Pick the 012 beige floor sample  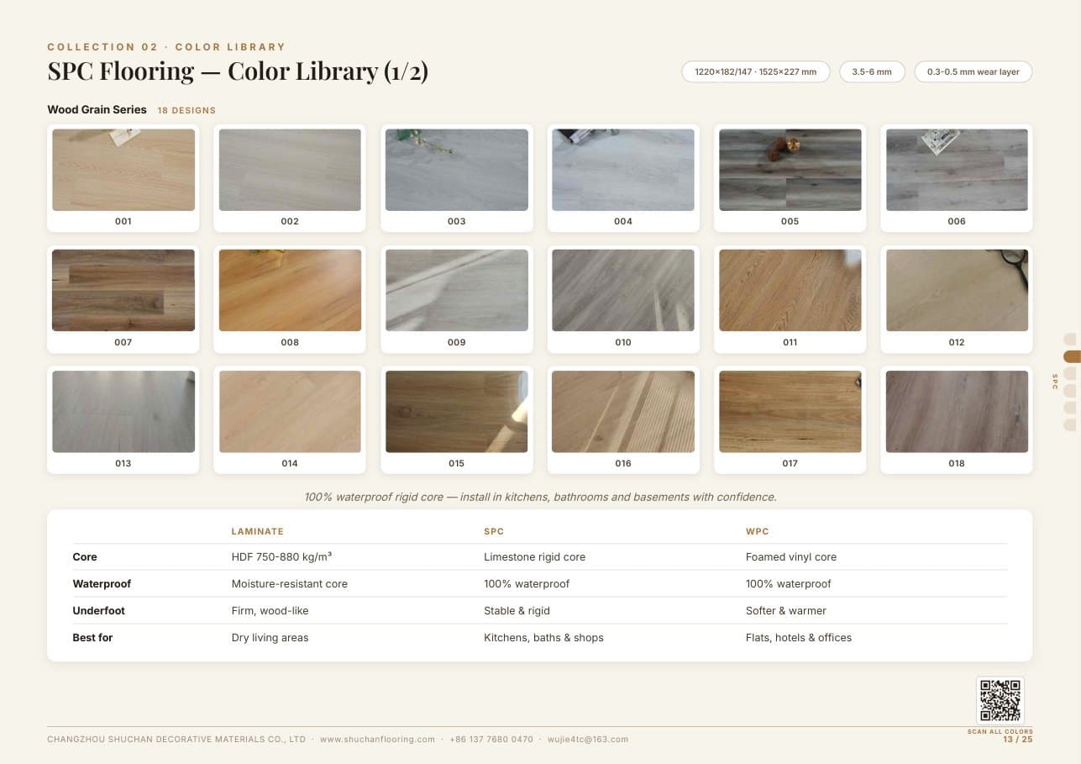pos(957,290)
